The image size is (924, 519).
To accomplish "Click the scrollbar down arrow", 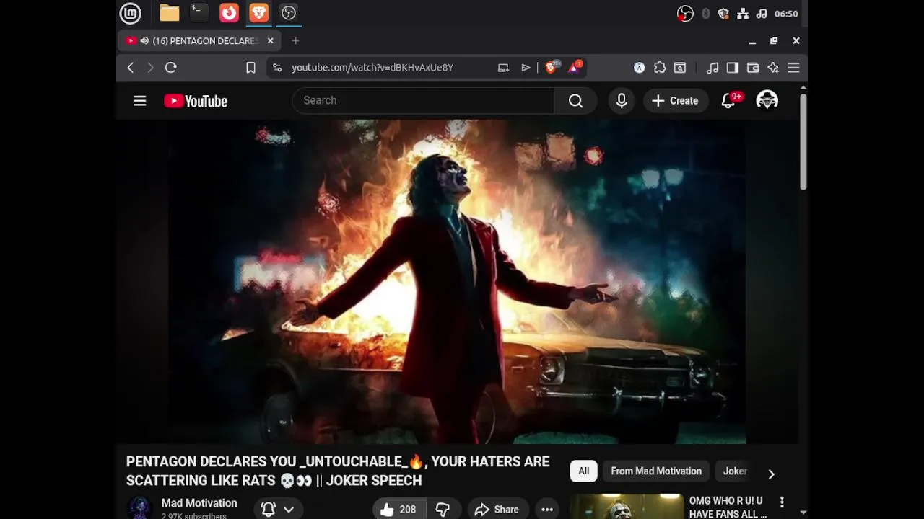I will tap(803, 513).
